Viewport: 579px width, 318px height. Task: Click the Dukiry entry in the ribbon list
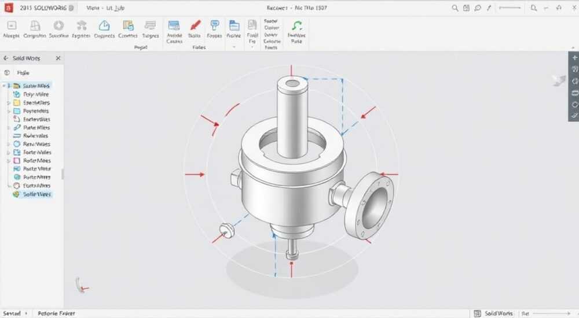pyautogui.click(x=270, y=35)
